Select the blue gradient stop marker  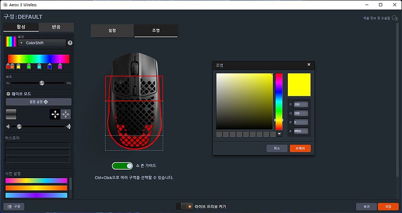pyautogui.click(x=50, y=66)
